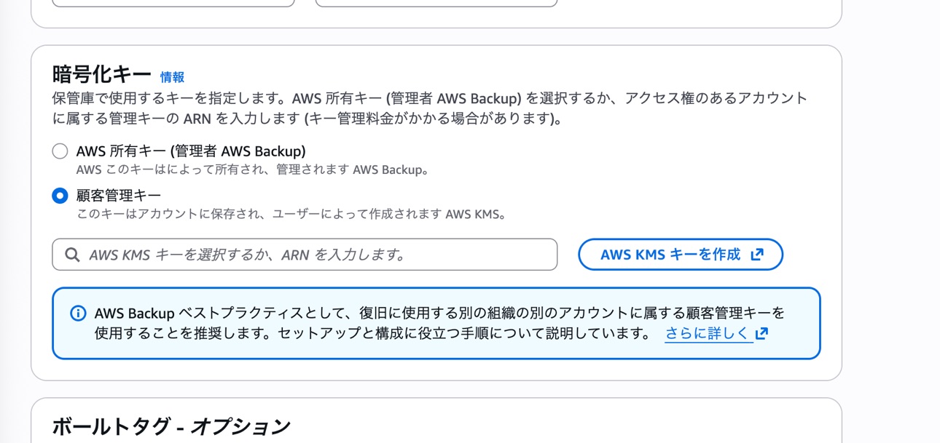
Task: Click the 保管庫で使用するキー description paragraph
Action: (x=430, y=108)
